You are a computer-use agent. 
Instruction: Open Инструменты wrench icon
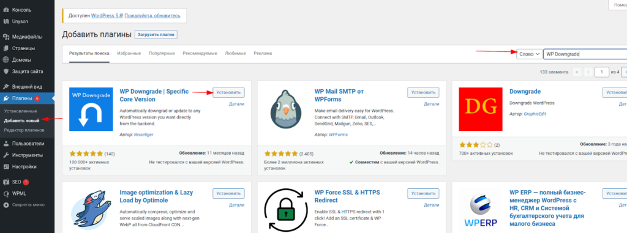(6, 155)
